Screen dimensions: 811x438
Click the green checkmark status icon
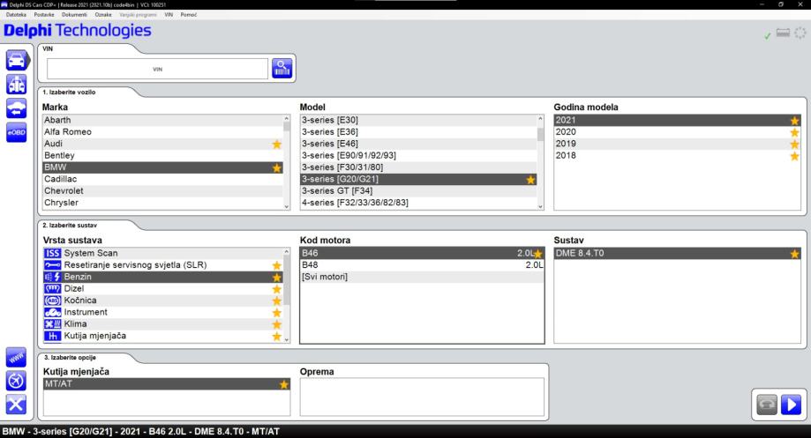click(x=768, y=35)
